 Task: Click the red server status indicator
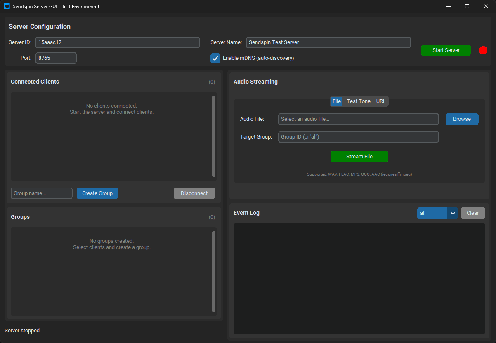[x=483, y=50]
